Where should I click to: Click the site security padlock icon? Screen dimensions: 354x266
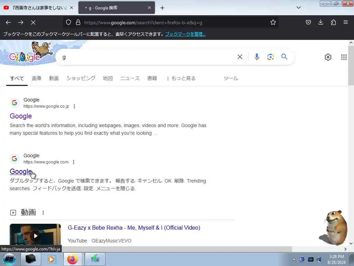(78, 22)
